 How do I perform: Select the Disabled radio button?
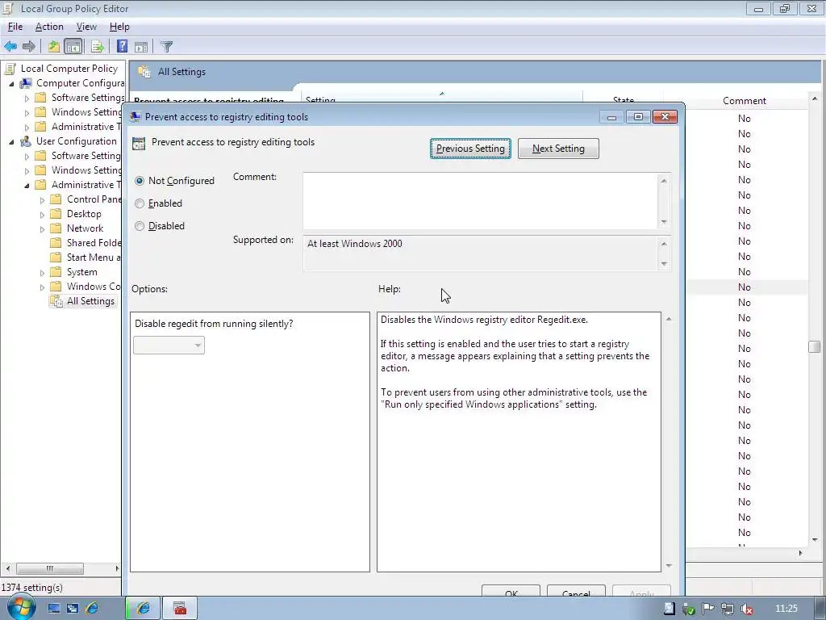pos(140,226)
